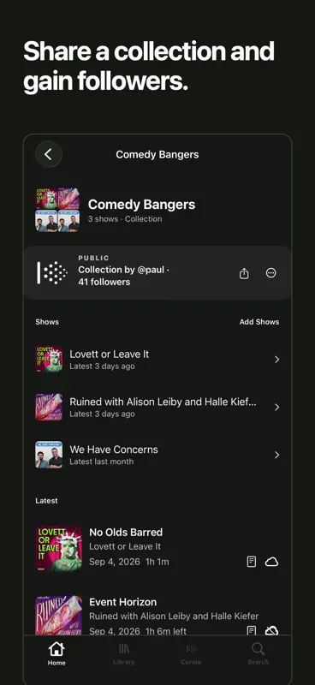
Task: Expand Lovett or Leave It row chevron
Action: [276, 360]
